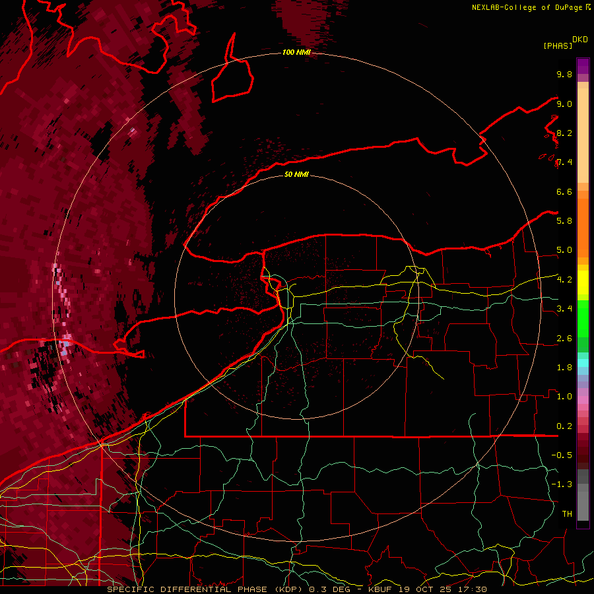This screenshot has height=594, width=594.
Task: Select the 7.4 value on the scale
Action: point(564,162)
